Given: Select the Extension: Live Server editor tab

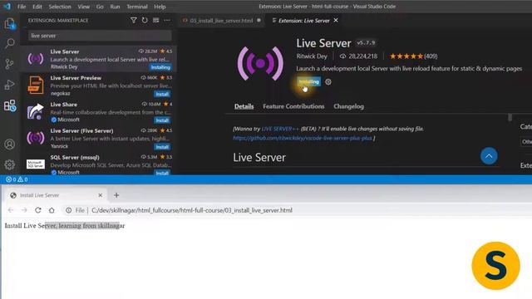Looking at the screenshot, I should click(303, 20).
